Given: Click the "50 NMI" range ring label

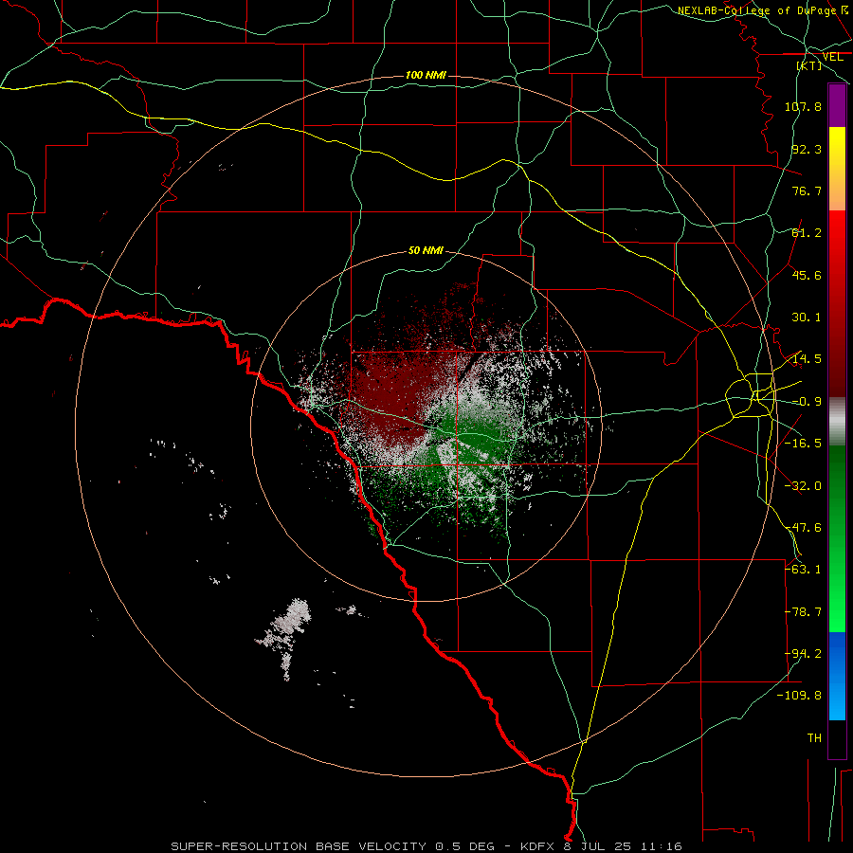Looking at the screenshot, I should pos(426,251).
